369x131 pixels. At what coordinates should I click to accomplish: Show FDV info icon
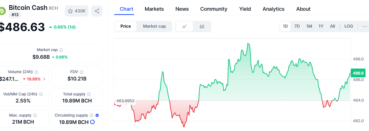[81, 72]
